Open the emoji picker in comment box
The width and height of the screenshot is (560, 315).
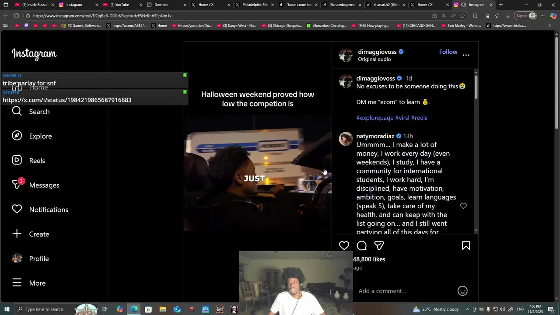click(462, 291)
